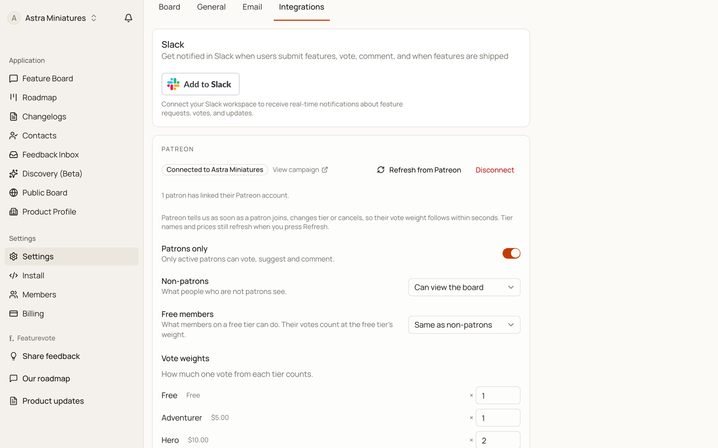The width and height of the screenshot is (718, 448).
Task: Open Feedback Inbox in the sidebar
Action: click(71, 155)
